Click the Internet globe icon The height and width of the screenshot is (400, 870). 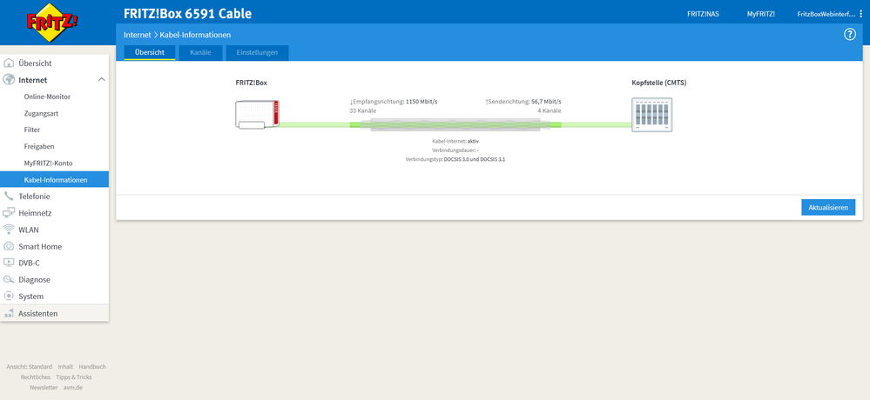(9, 80)
